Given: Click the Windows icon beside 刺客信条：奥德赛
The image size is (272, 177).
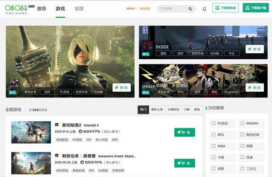Looking at the screenshot, I should point(57,155).
